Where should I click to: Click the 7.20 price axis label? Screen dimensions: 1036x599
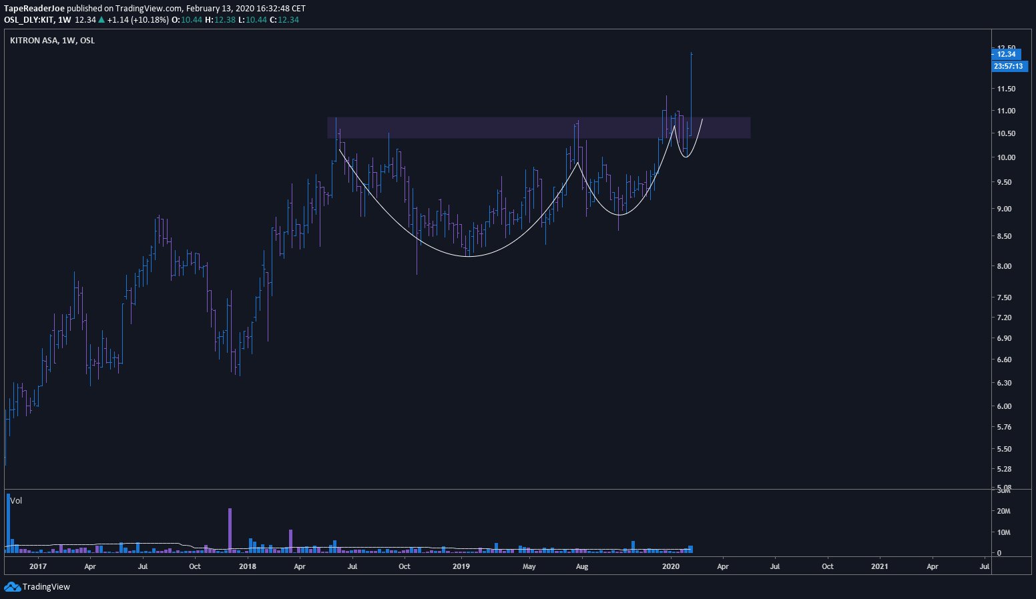[x=1004, y=318]
